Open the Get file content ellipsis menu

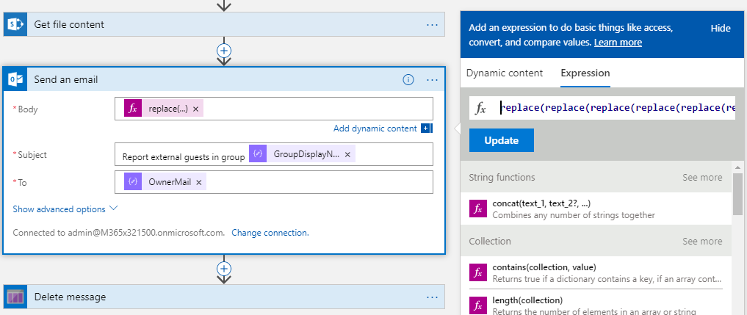(x=432, y=24)
